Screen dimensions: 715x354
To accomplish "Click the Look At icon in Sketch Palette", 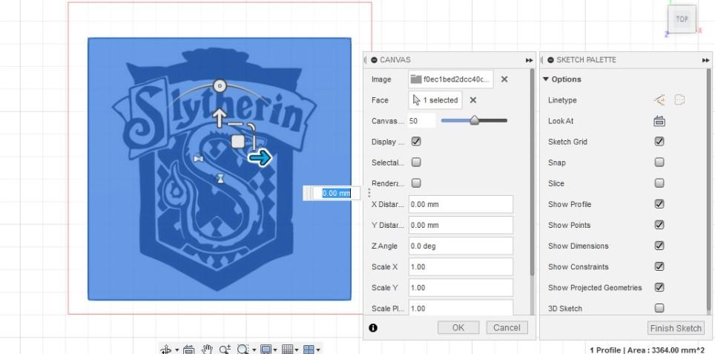I will (x=659, y=121).
